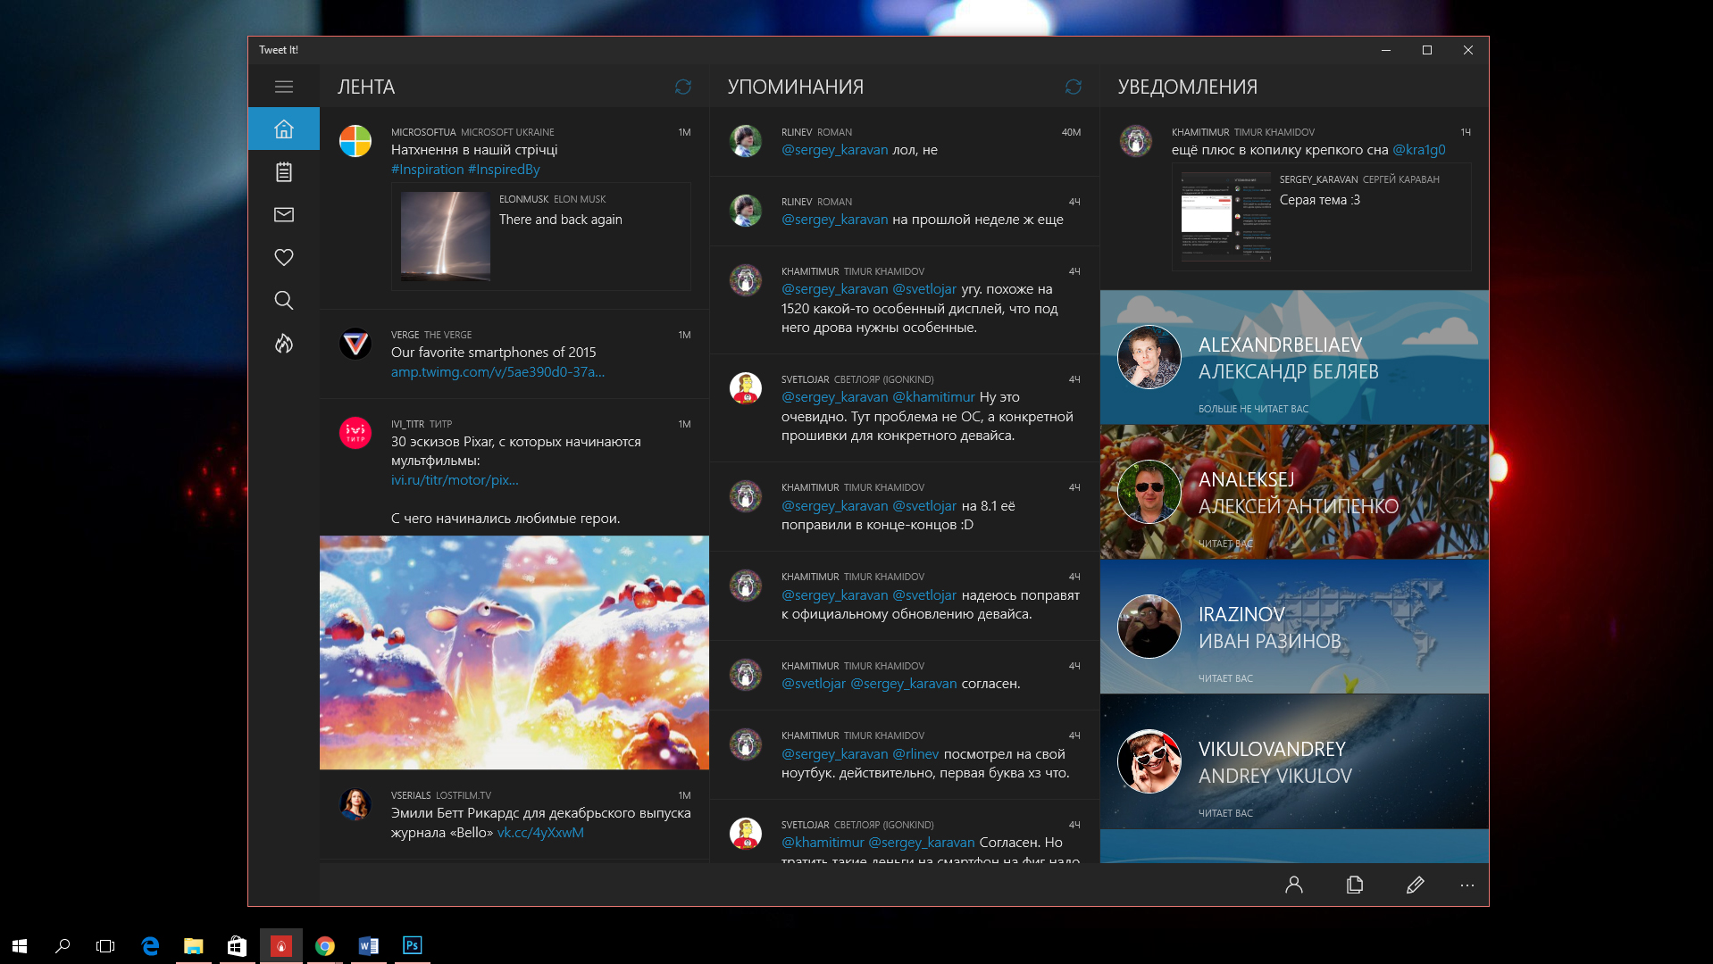Open the Favorites heart sidebar icon

pyautogui.click(x=284, y=257)
